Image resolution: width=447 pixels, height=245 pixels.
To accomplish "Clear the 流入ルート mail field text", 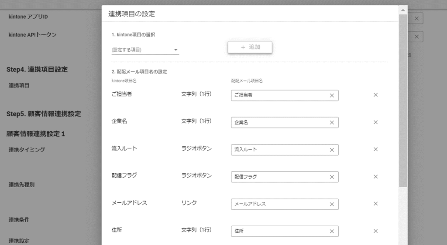I will point(331,150).
